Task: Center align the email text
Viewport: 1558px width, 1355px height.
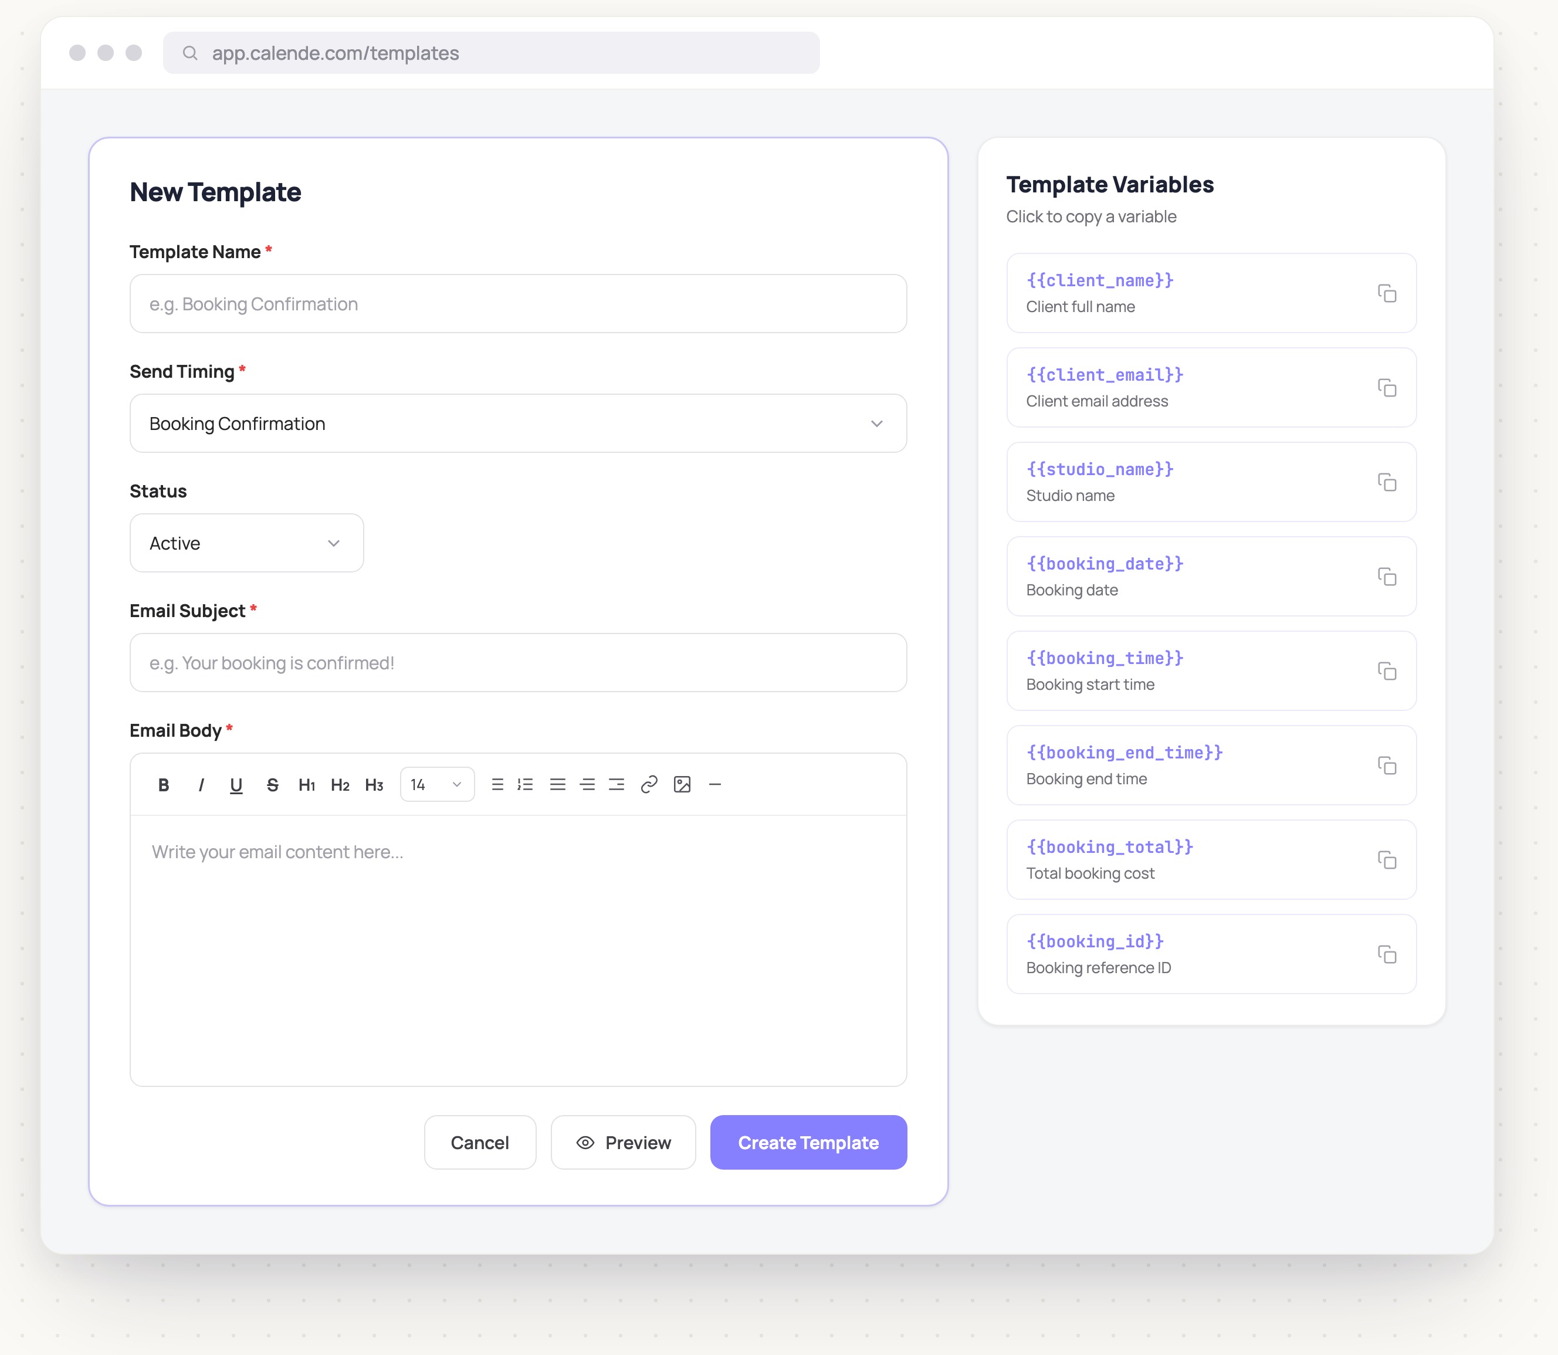Action: 587,785
